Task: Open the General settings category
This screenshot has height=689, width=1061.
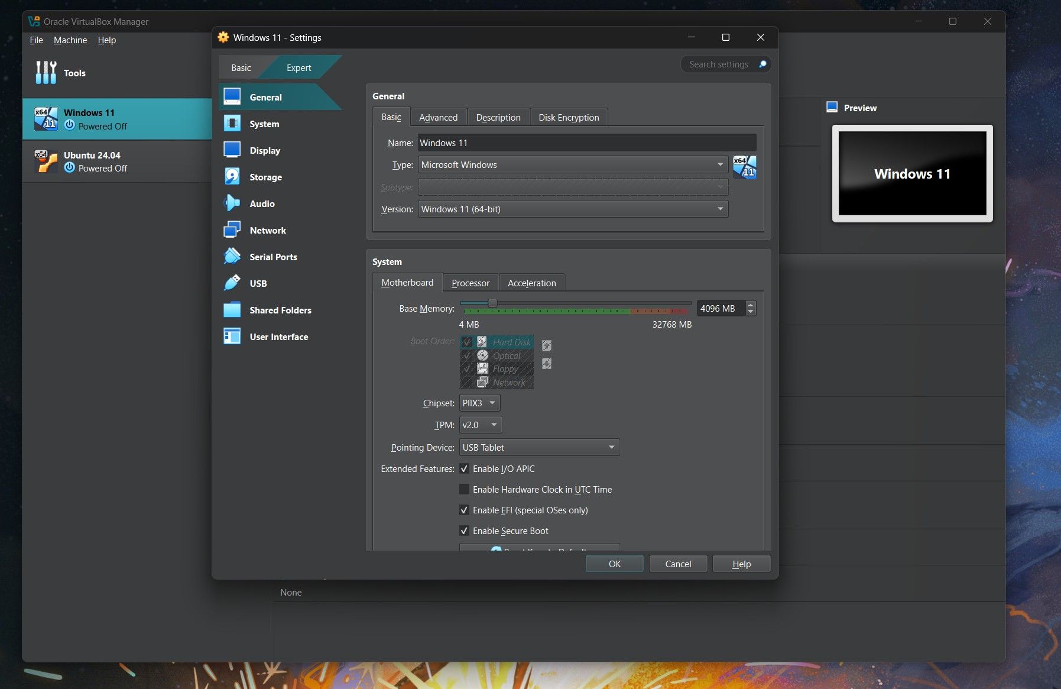Action: pos(279,97)
